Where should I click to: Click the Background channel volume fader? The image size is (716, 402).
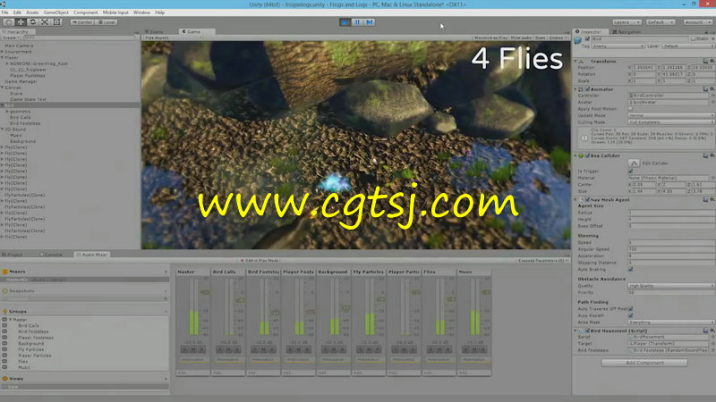(x=345, y=308)
